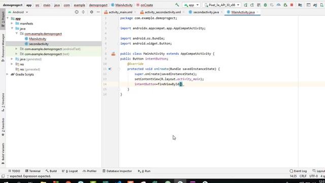Screen dimensions: 325x183
Task: Click the src breadcrumb
Action: (37, 5)
